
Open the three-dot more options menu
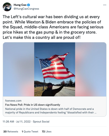coord(105,5)
